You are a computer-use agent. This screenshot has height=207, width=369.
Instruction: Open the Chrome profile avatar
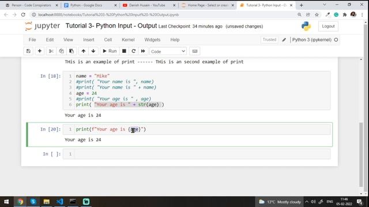[353, 14]
